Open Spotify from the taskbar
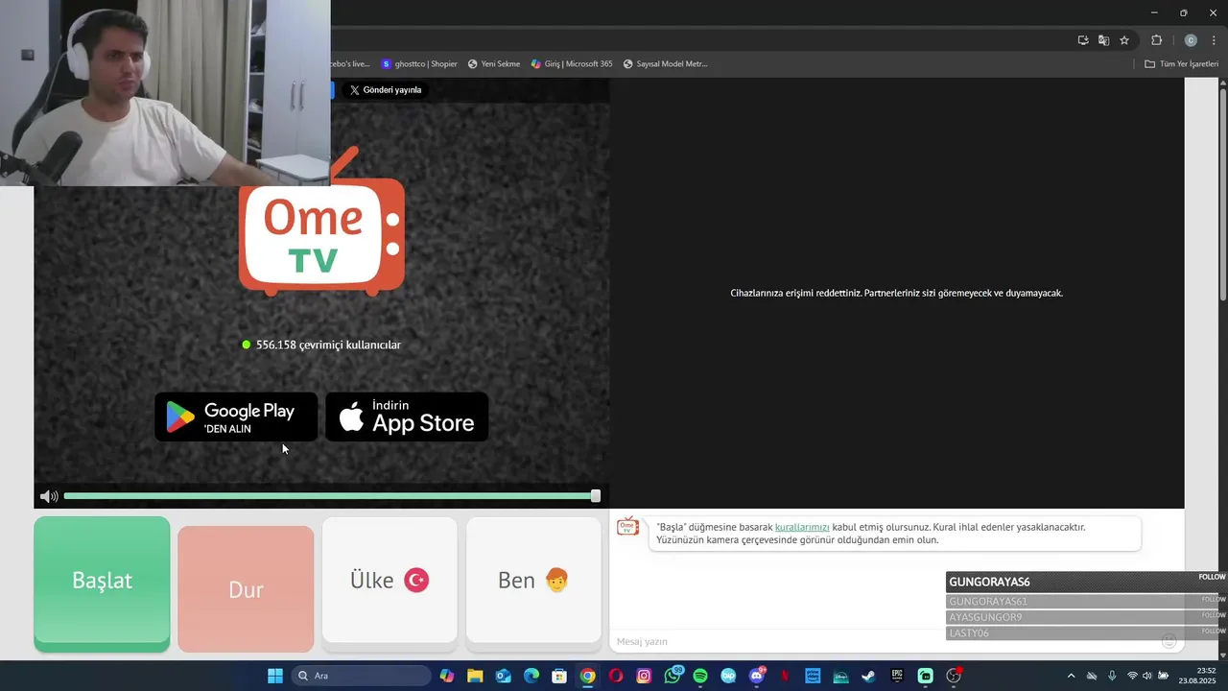The width and height of the screenshot is (1228, 691). pyautogui.click(x=700, y=676)
